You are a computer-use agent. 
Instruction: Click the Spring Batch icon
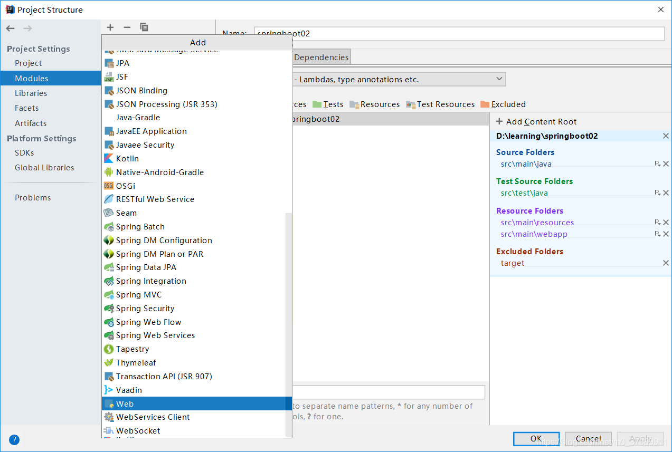tap(109, 227)
